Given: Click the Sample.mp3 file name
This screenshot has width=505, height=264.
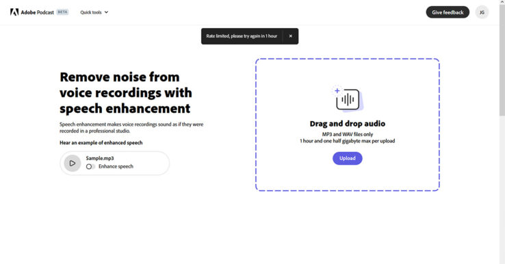Looking at the screenshot, I should pos(100,158).
